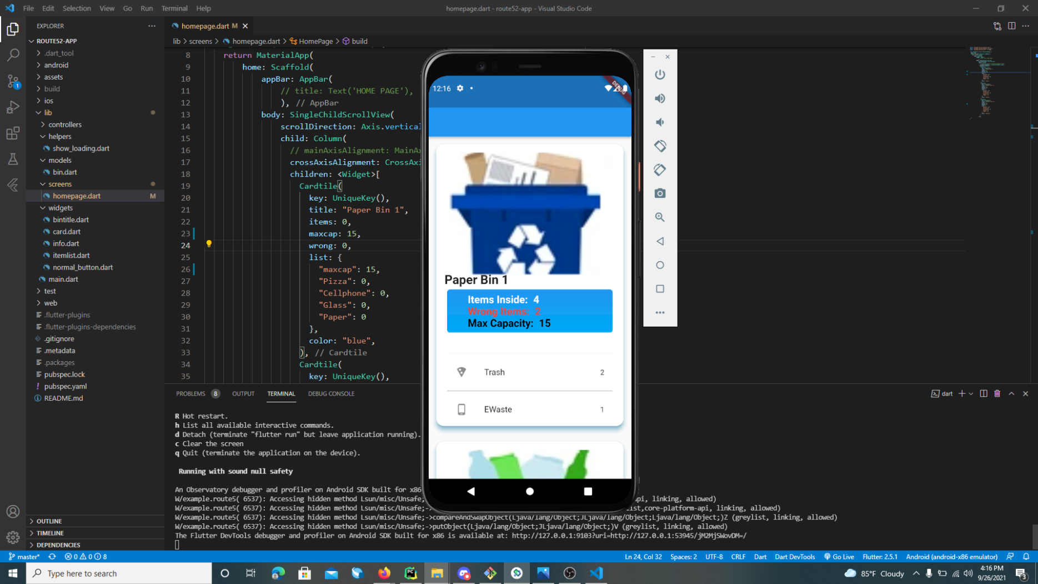
Task: Open Explorer views and more actions
Action: click(152, 26)
